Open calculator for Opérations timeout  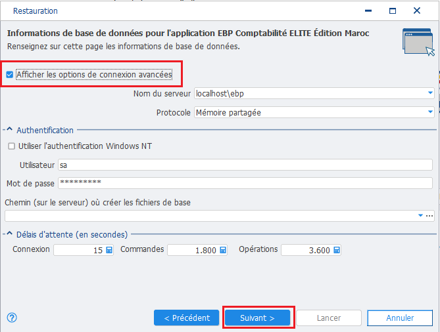click(337, 250)
